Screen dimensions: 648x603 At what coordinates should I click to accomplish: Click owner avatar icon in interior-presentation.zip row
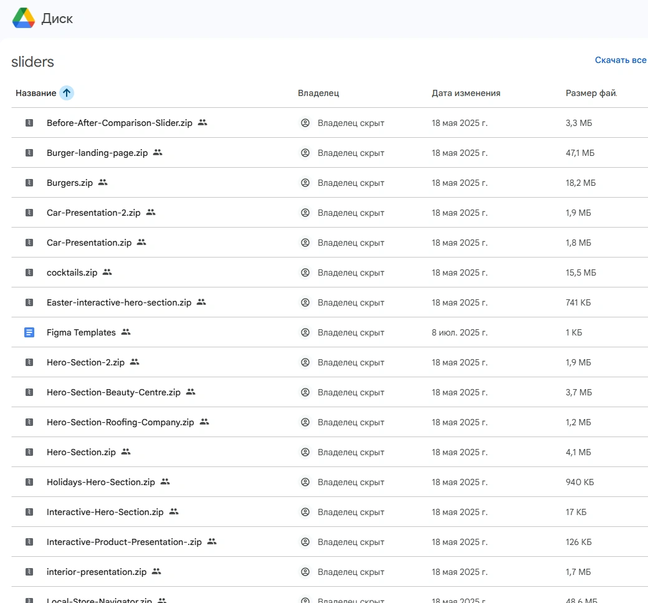coord(305,572)
